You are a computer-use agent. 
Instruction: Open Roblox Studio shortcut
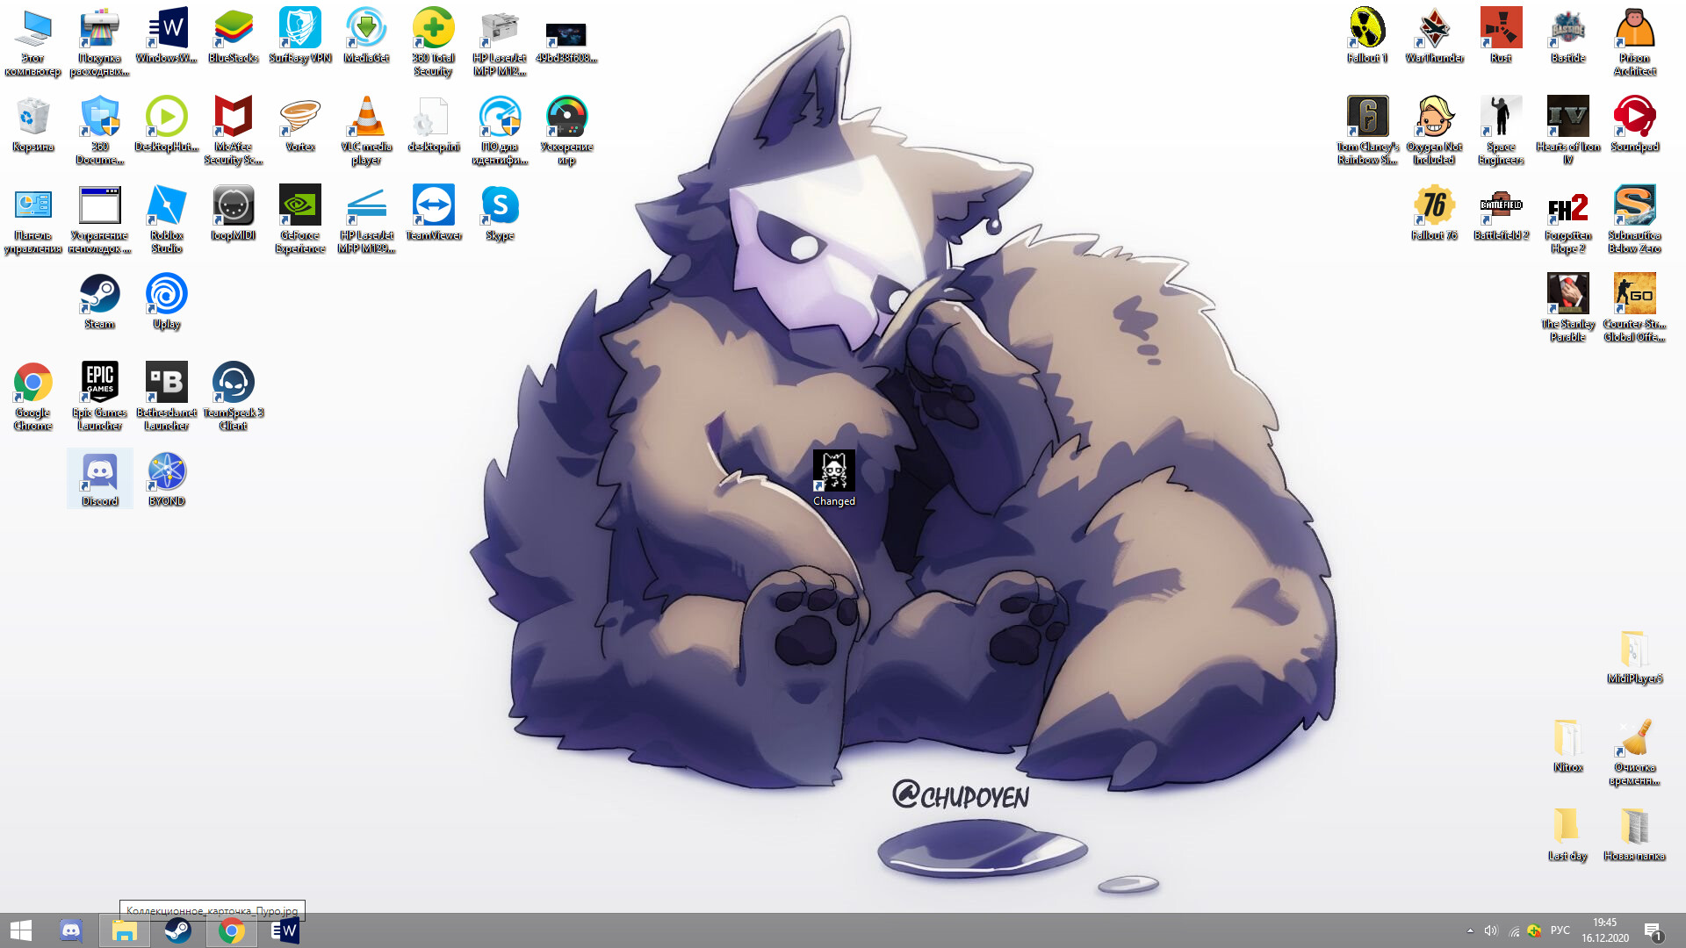pyautogui.click(x=166, y=219)
